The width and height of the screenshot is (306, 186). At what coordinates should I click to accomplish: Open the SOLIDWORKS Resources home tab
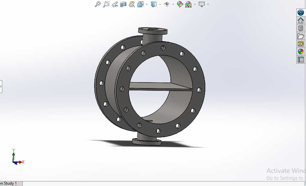(301, 20)
